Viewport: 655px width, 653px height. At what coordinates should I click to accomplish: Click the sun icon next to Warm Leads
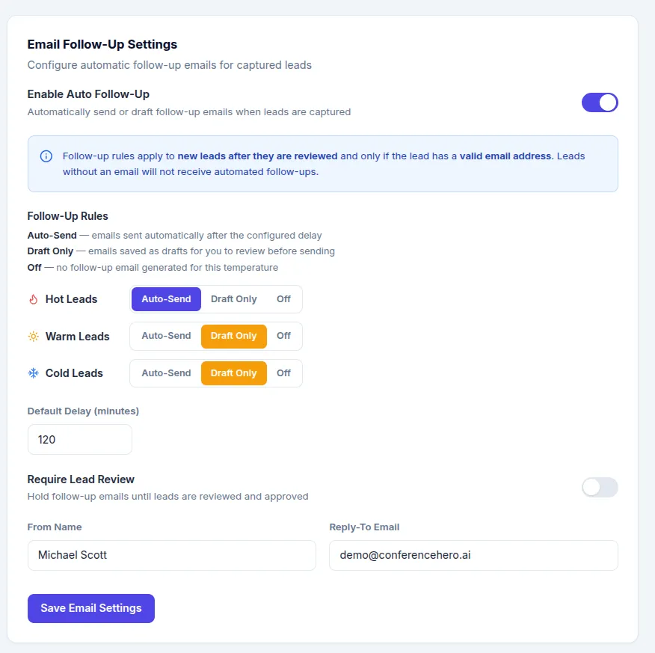33,336
